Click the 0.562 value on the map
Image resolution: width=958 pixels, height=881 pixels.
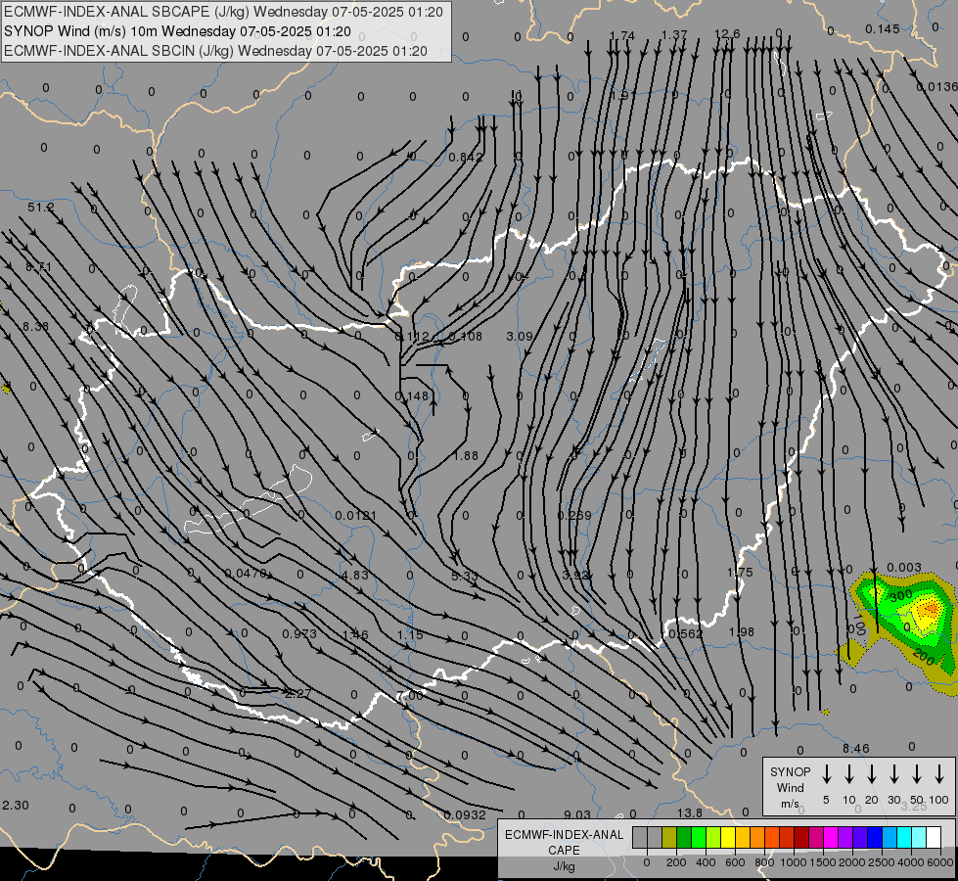click(x=686, y=634)
